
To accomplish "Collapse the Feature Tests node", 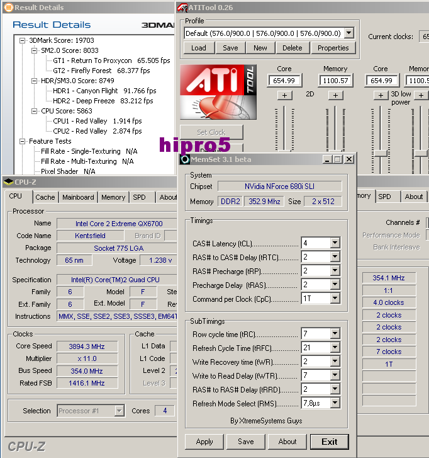I will tap(22, 141).
